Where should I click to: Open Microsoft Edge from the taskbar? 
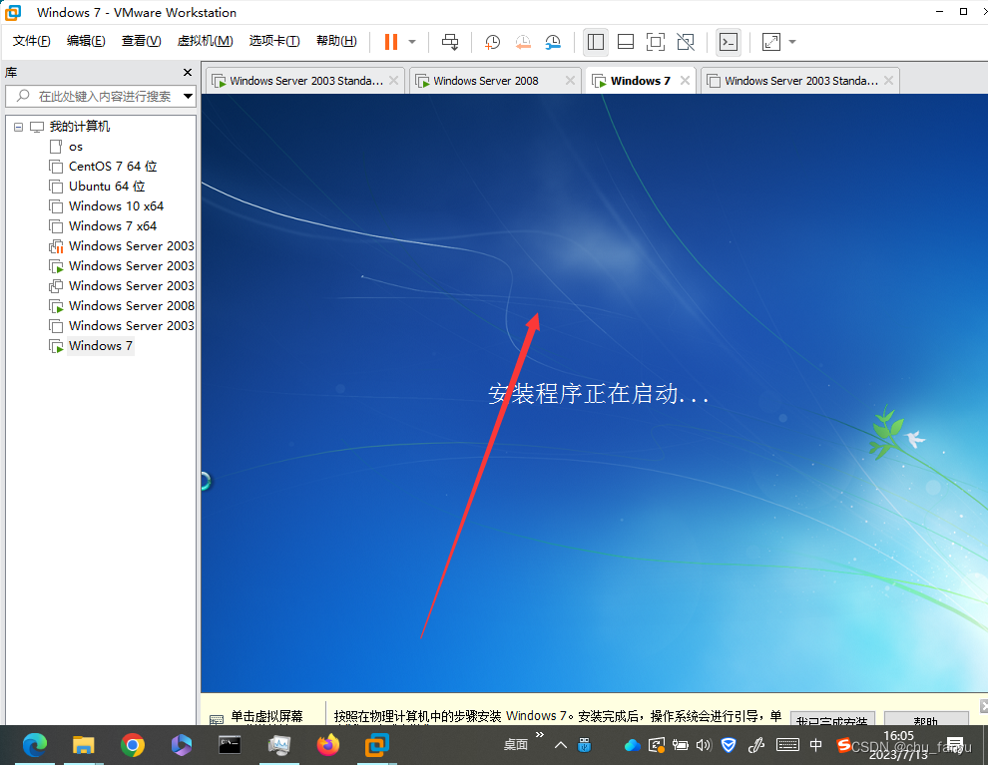(x=35, y=745)
